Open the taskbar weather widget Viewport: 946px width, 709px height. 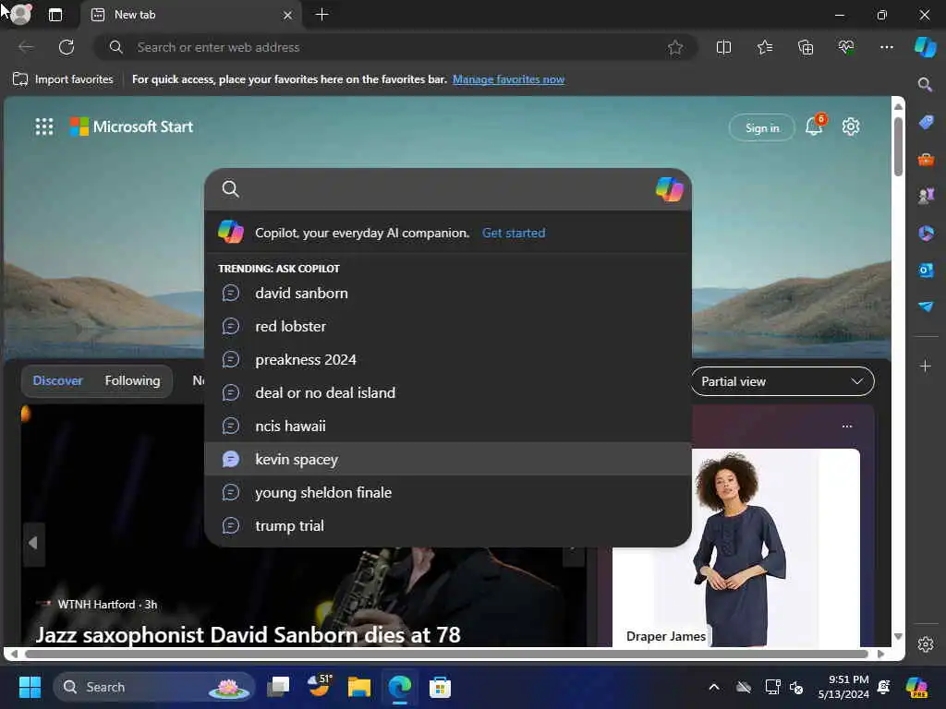tap(319, 686)
